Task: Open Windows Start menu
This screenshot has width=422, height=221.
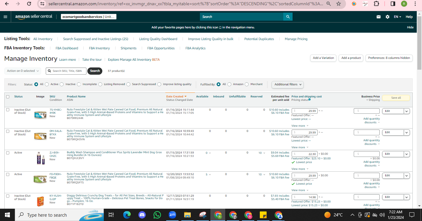Action: point(7,215)
